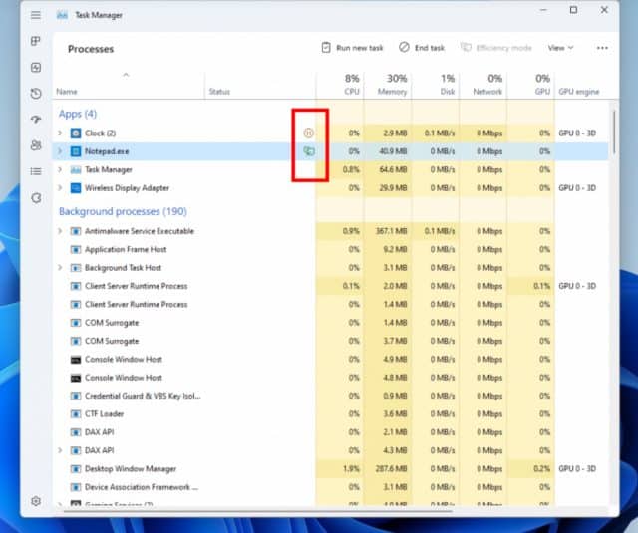Click the Desktop Window Manager icon
Viewport: 638px width, 533px height.
(76, 469)
